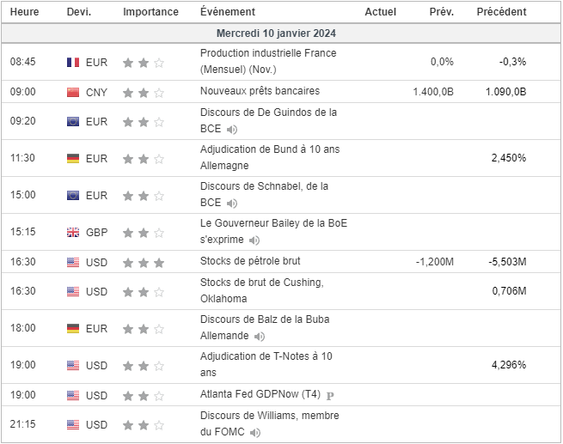Click the speaker icon after Buba Allemande

point(260,336)
